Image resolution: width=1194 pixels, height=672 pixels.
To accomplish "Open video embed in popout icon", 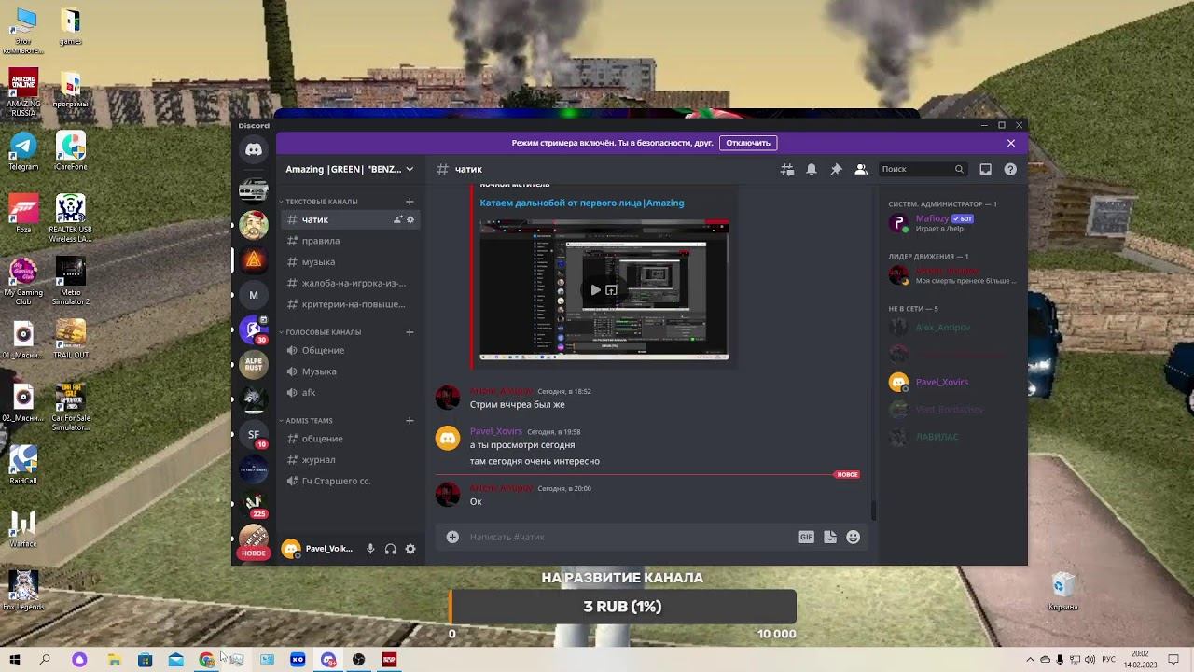I will point(611,290).
